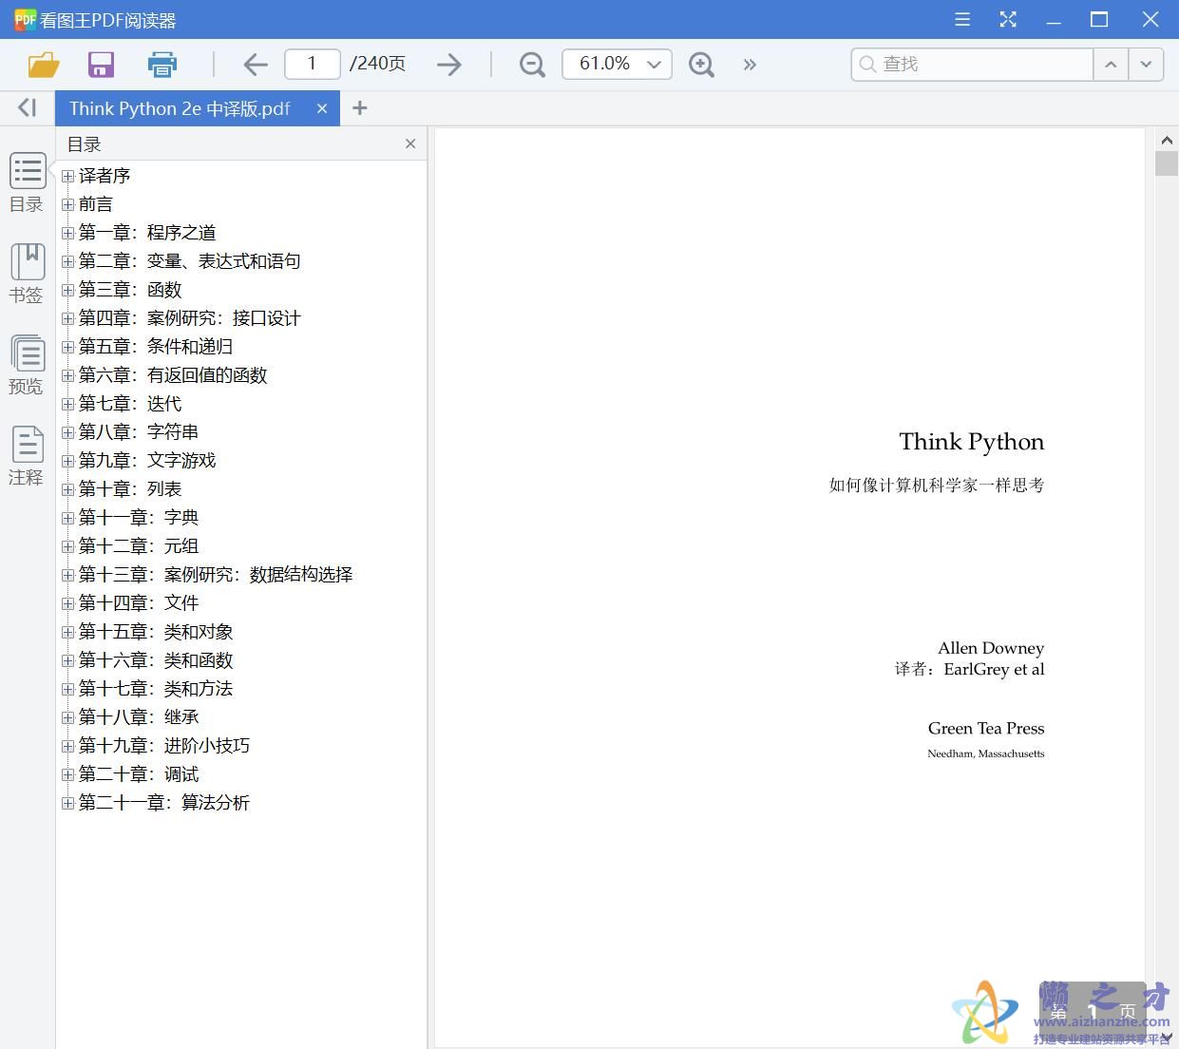Collapse the navigation sidebar with the left chevron
This screenshot has height=1049, width=1179.
pyautogui.click(x=26, y=107)
